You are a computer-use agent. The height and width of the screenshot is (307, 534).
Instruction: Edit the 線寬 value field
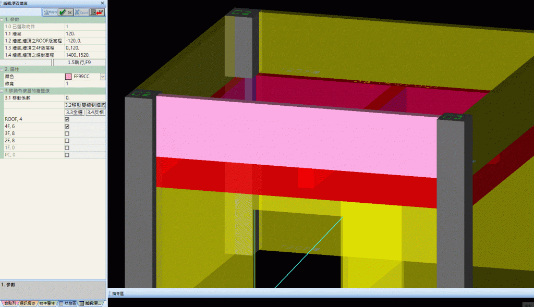tap(85, 84)
